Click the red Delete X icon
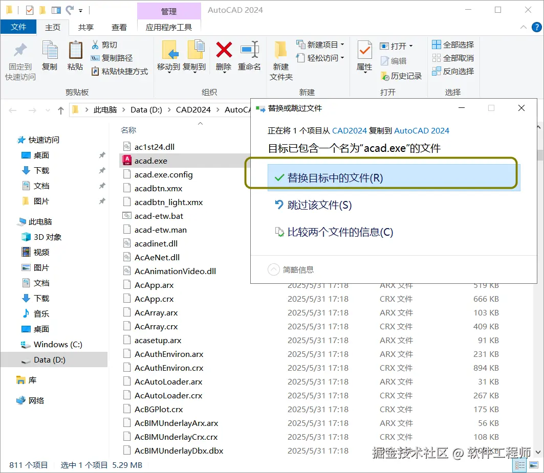Screen dimensions: 544x473 pyautogui.click(x=224, y=50)
